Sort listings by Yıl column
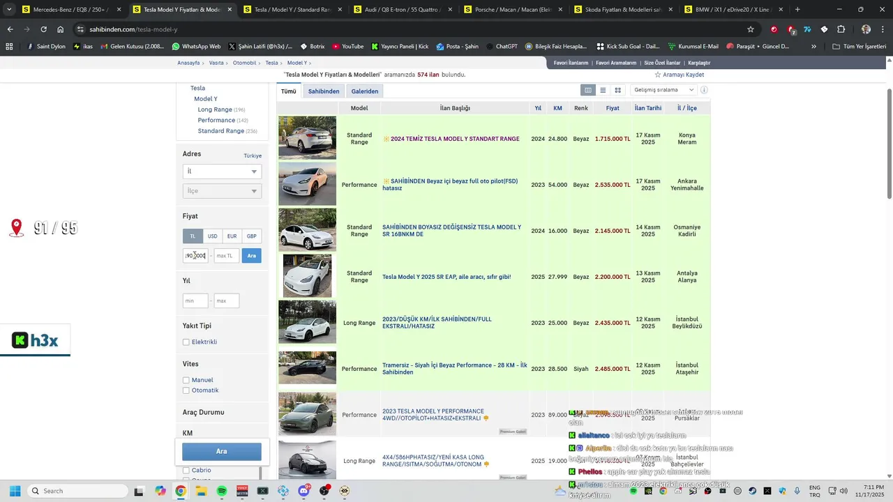 pyautogui.click(x=538, y=108)
